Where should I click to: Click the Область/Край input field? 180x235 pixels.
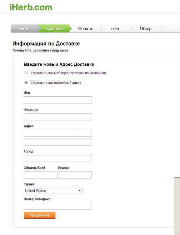[40, 175]
